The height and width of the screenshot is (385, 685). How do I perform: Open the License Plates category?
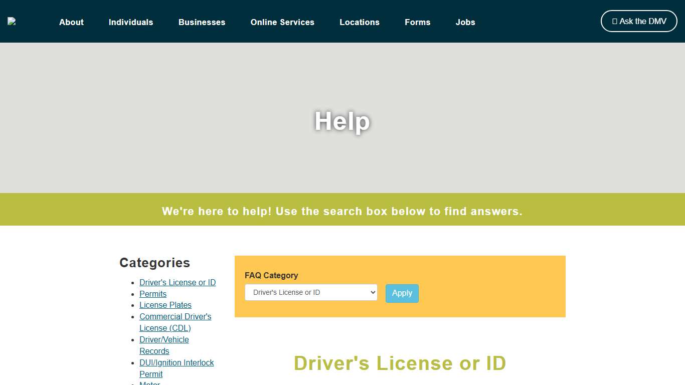coord(165,305)
